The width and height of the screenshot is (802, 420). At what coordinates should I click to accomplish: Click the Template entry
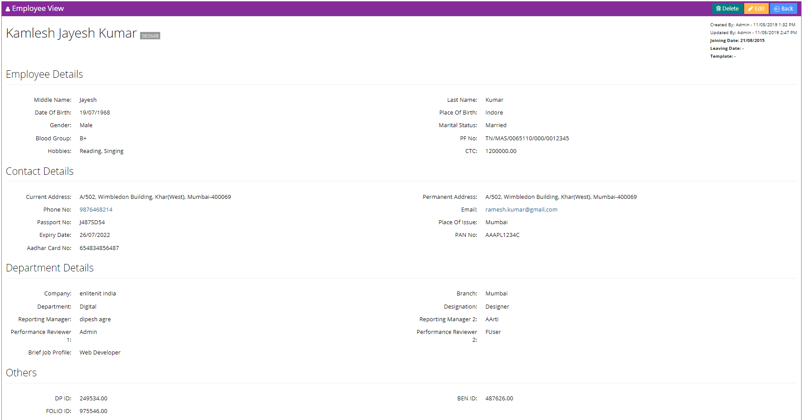point(723,56)
